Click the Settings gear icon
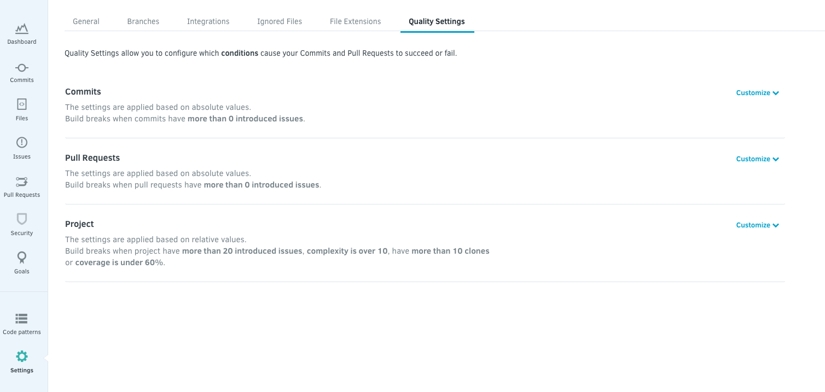 (x=22, y=356)
